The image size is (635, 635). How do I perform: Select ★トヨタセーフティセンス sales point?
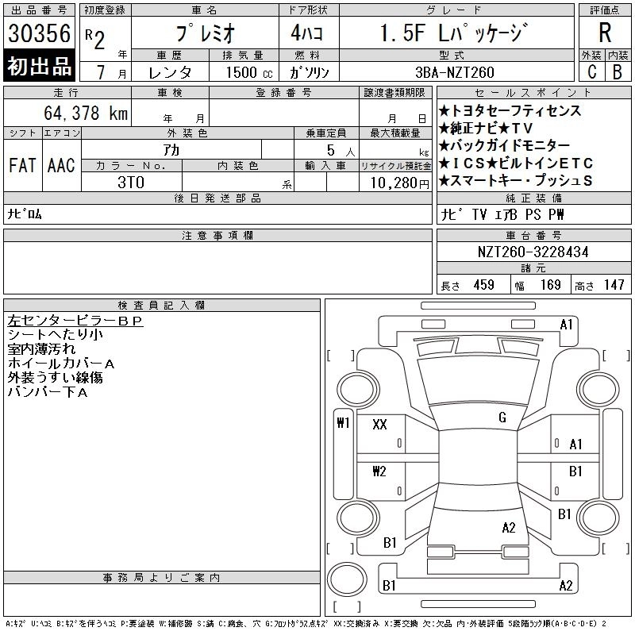pos(510,110)
